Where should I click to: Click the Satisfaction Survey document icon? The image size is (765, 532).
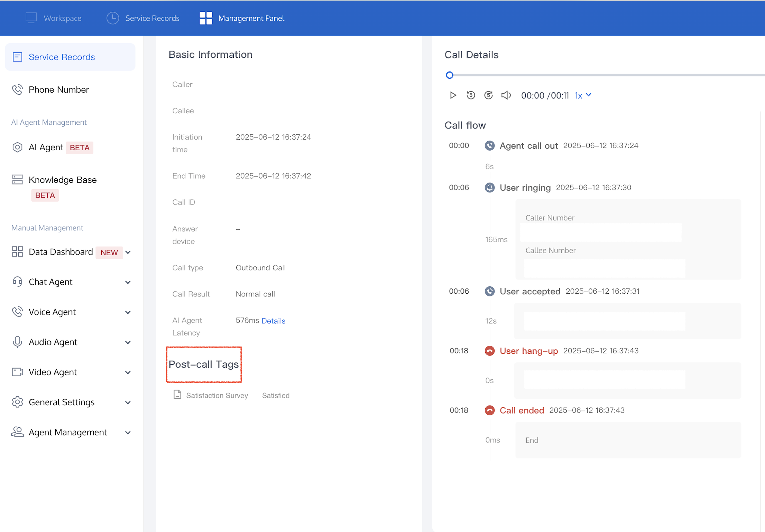[177, 395]
